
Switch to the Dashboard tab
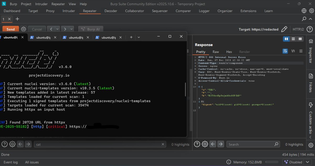click(12, 11)
